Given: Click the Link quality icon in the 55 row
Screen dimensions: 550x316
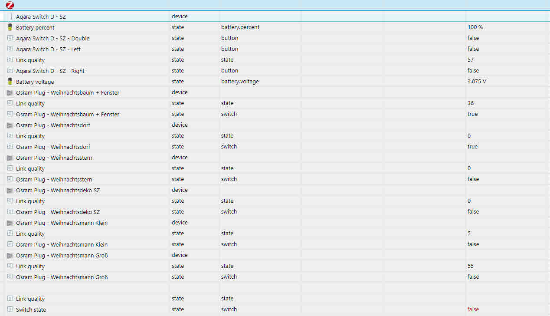Looking at the screenshot, I should click(x=10, y=266).
